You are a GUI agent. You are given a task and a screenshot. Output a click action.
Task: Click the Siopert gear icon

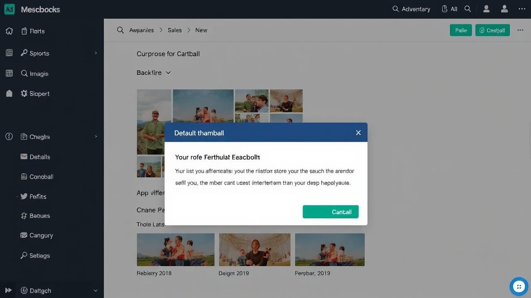(x=24, y=94)
